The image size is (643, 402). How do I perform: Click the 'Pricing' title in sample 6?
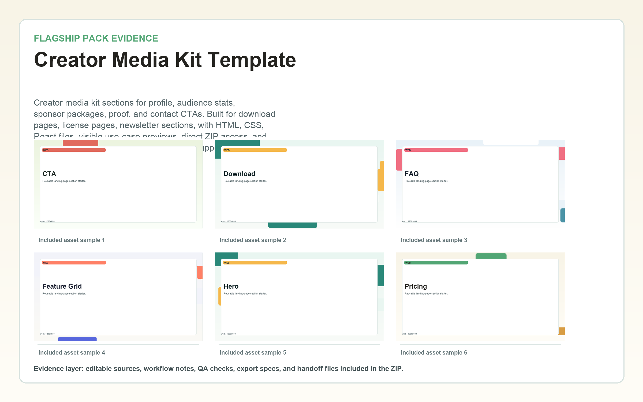coord(416,286)
